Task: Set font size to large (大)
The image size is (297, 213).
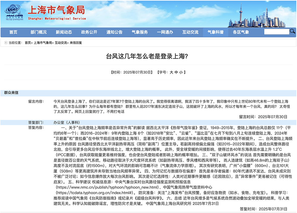Action: [171, 72]
